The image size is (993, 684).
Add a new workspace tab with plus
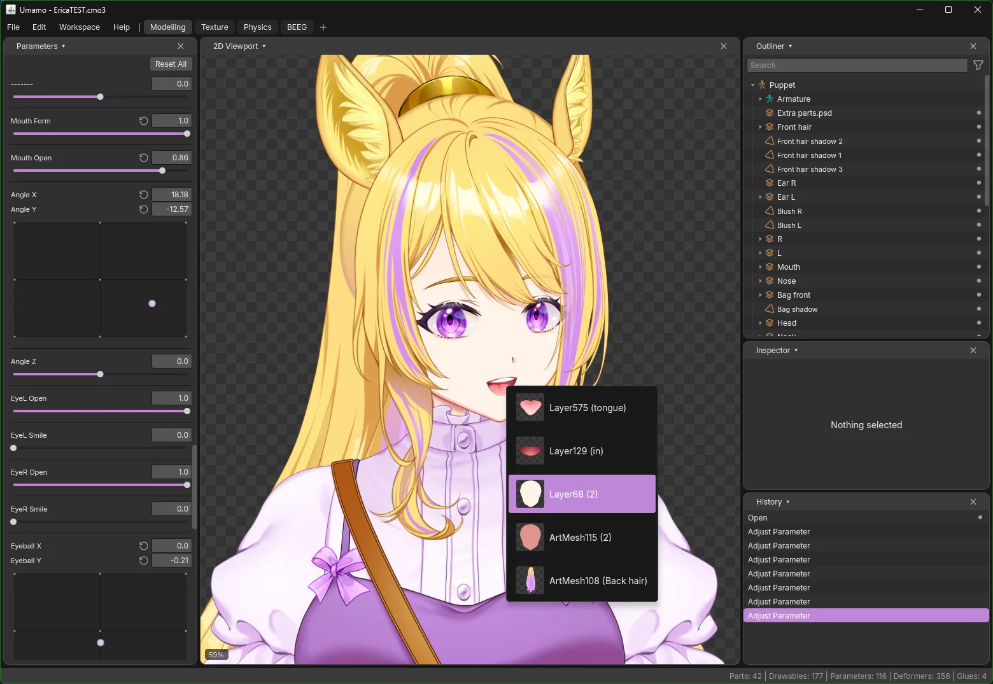323,27
